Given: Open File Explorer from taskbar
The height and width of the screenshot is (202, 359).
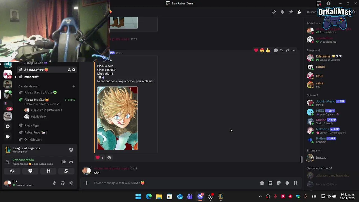Looking at the screenshot, I should (x=159, y=196).
